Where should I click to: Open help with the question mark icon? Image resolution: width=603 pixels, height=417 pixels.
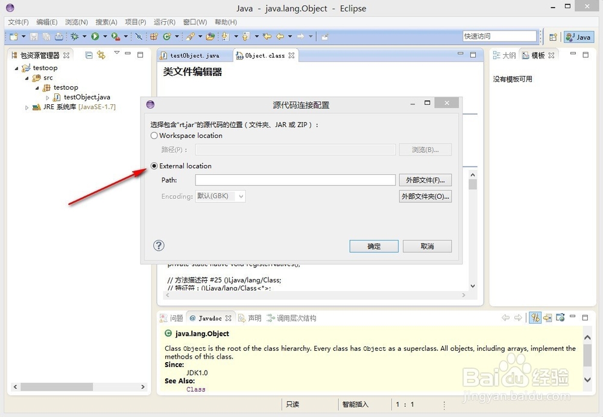159,246
